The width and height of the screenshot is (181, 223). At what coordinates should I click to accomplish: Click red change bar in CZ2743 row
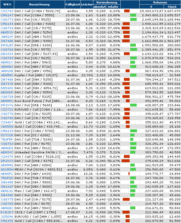pos(127,11)
